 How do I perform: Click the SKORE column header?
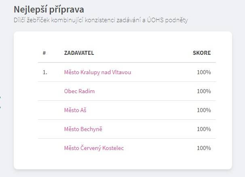[x=202, y=53]
